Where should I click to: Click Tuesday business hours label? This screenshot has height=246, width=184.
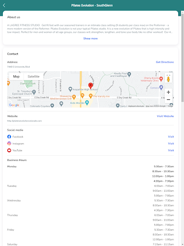[12, 186]
